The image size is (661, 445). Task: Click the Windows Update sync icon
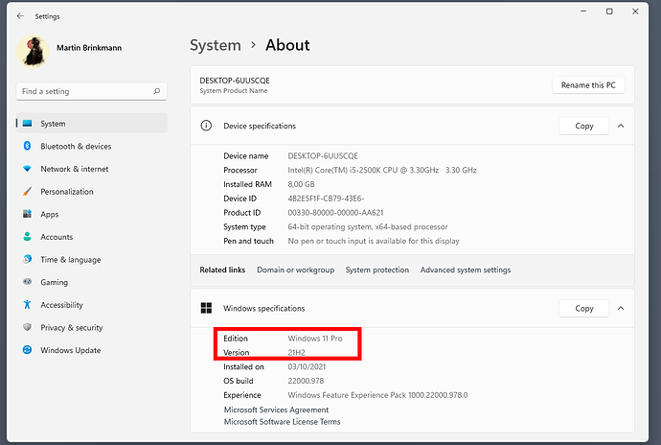28,350
